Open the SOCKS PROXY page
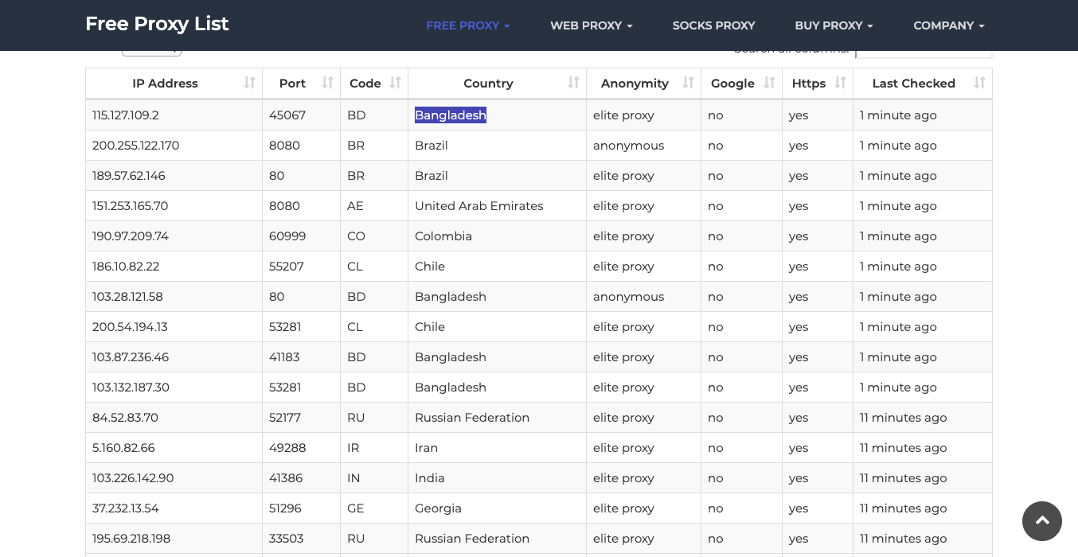Screen dimensions: 1078x557 [714, 25]
